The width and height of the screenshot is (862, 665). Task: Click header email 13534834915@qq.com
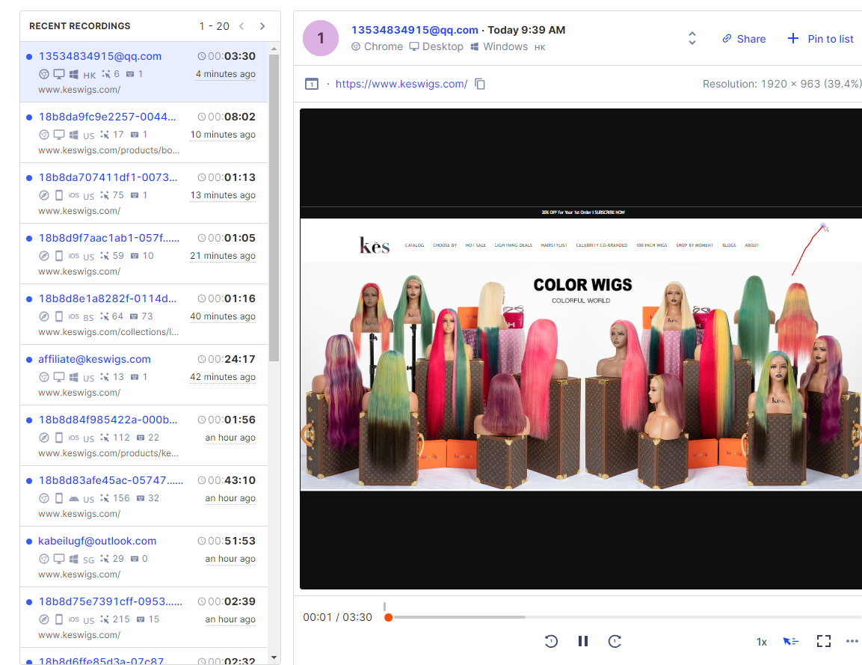click(414, 30)
